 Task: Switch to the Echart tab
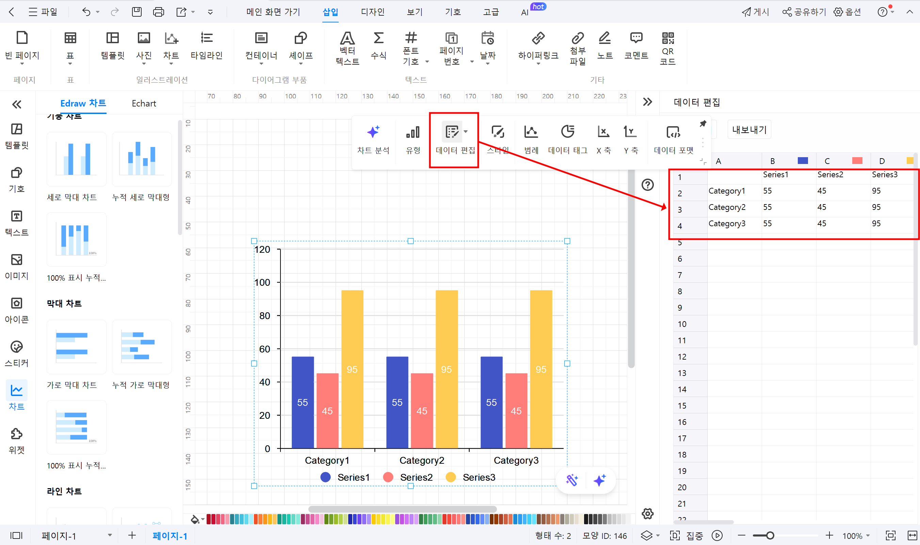point(144,103)
